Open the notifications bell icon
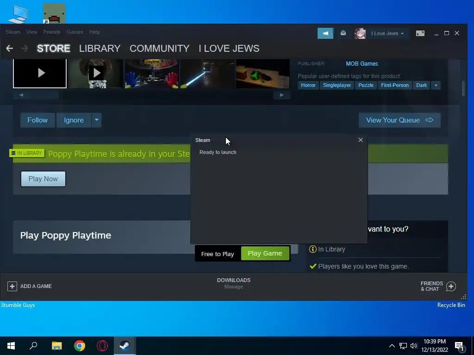This screenshot has width=474, height=355. [343, 33]
